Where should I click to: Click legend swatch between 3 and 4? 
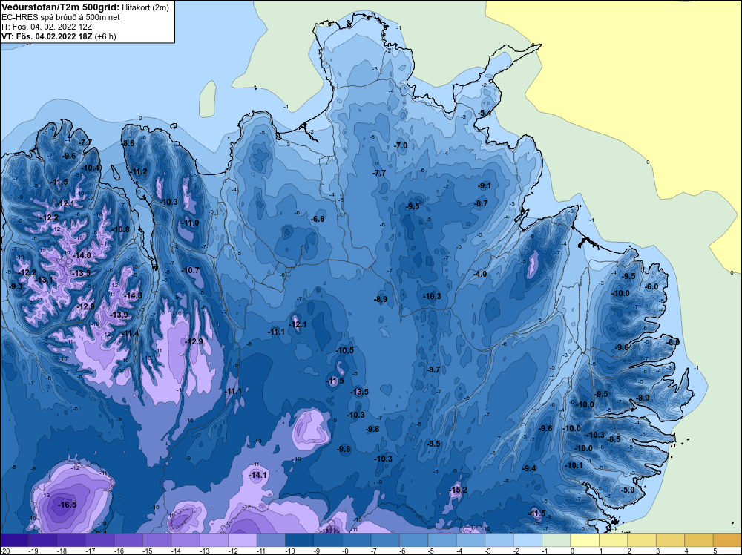click(x=671, y=540)
